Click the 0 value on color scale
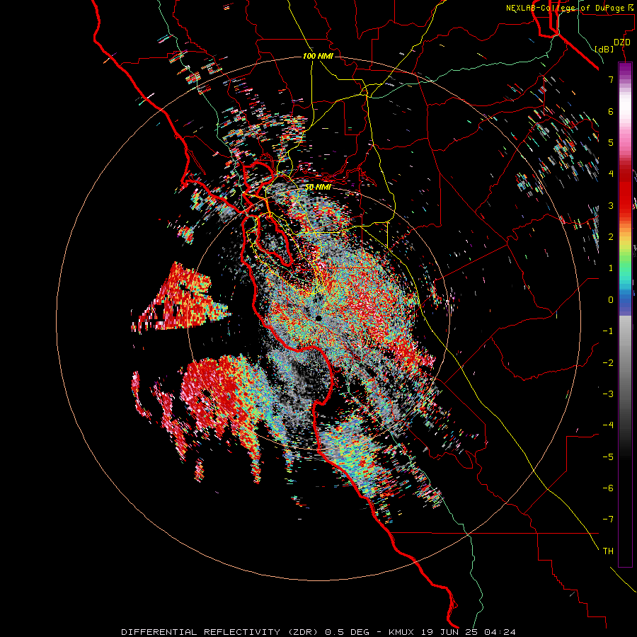 pos(611,300)
